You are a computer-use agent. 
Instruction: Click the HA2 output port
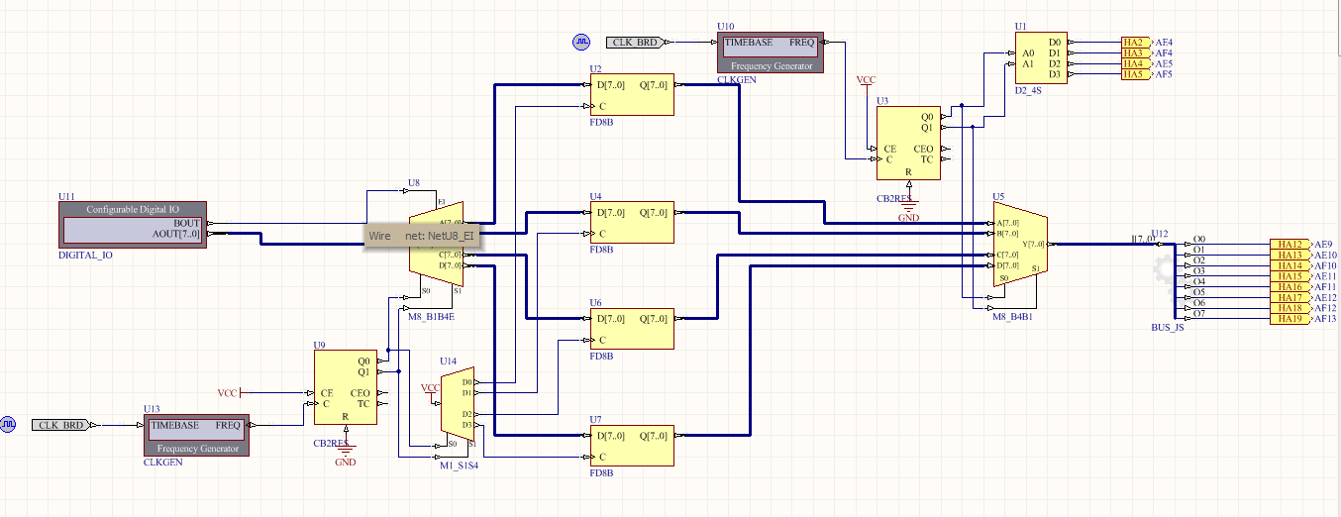tap(1133, 43)
